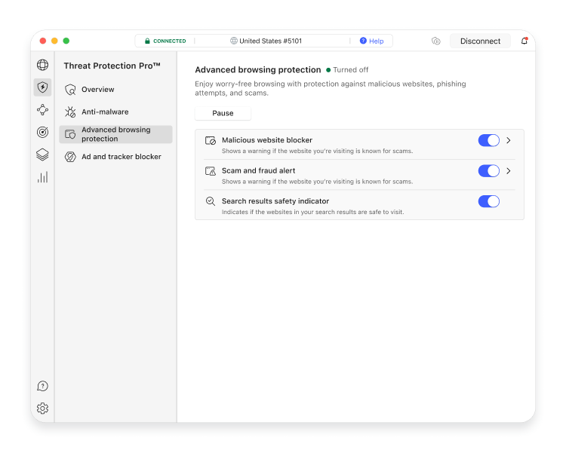Open the Meshnet sidebar icon
Viewport: 566px width, 453px height.
pos(42,109)
